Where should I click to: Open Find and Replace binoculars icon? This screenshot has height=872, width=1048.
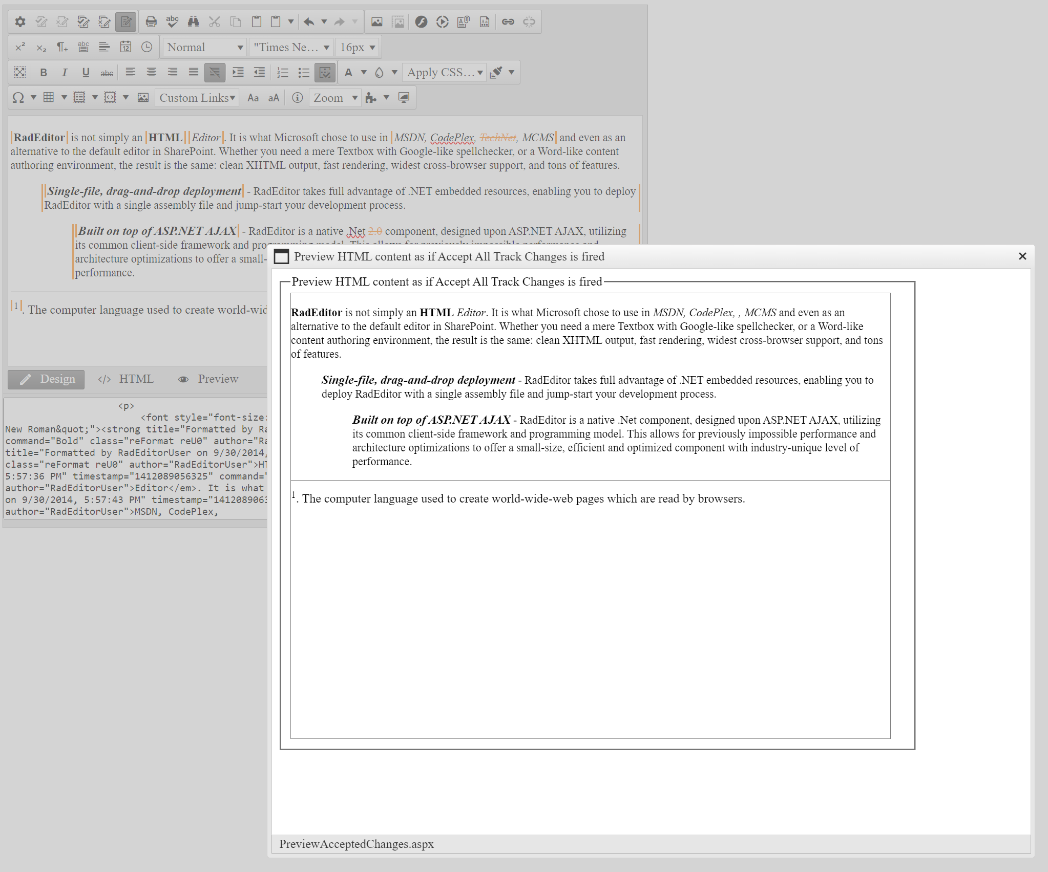point(193,21)
